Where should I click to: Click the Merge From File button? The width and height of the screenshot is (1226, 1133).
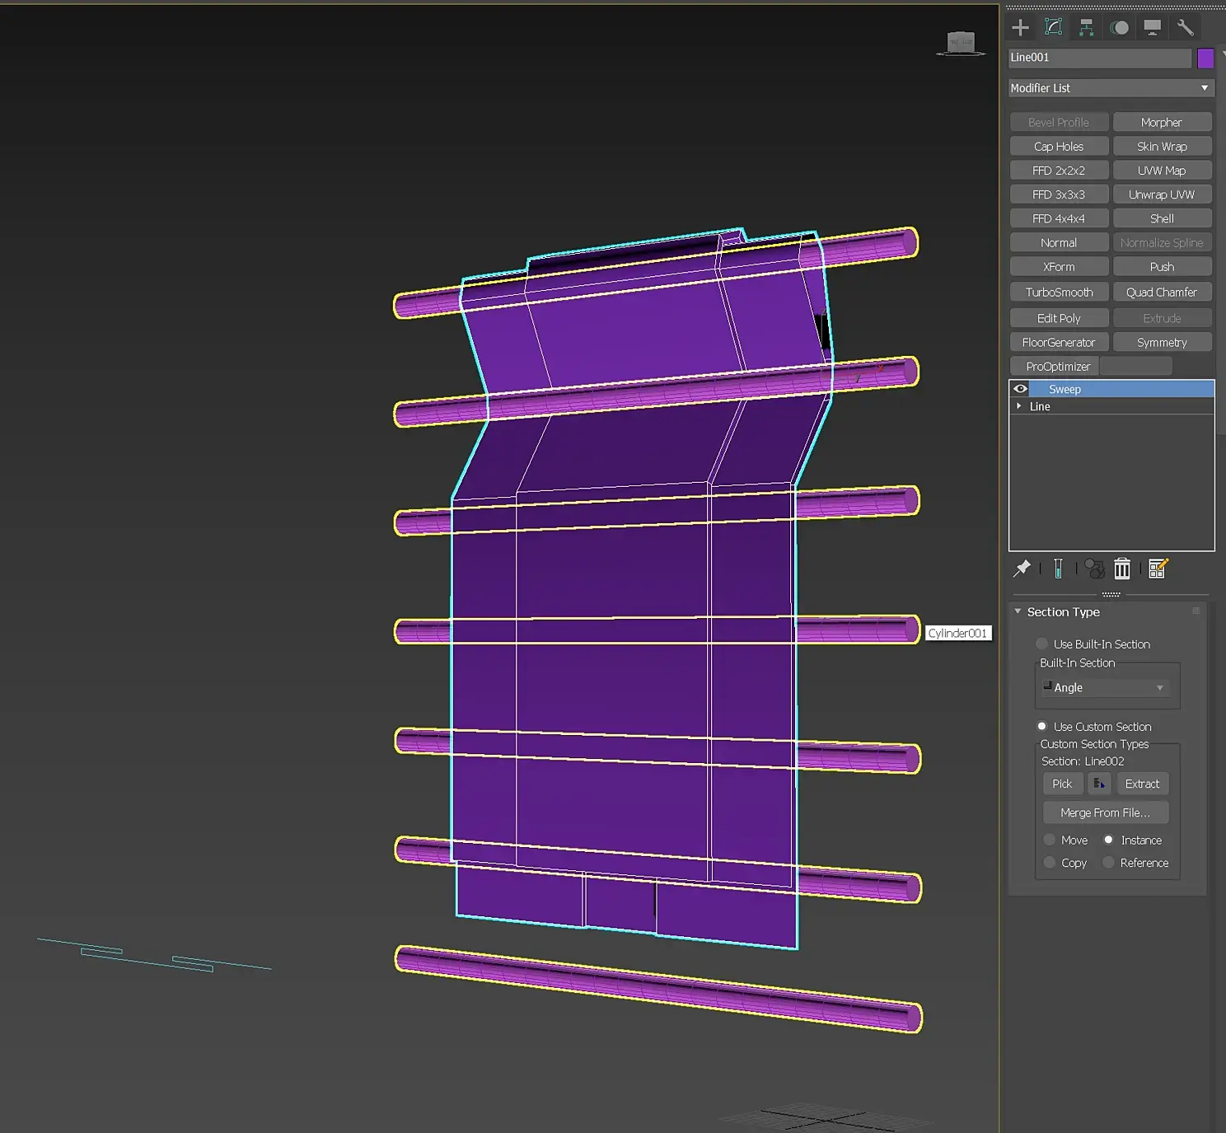point(1105,813)
